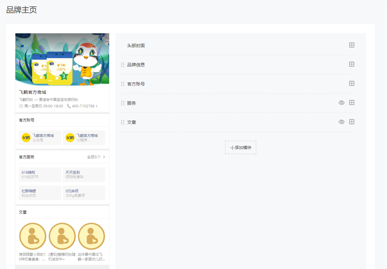
Task: Expand the 文章 module plus icon
Action: click(352, 122)
